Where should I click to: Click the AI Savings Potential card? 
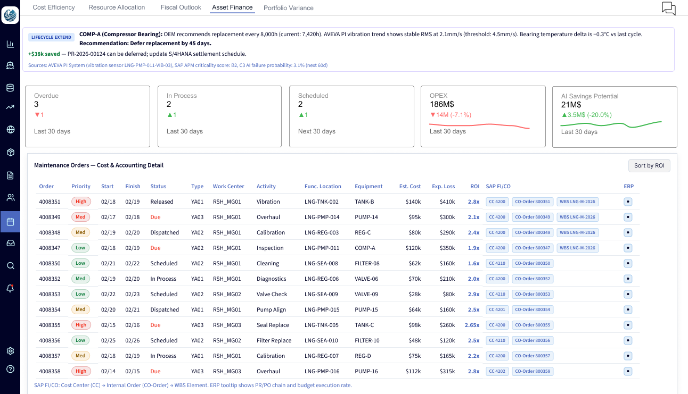tap(615, 117)
